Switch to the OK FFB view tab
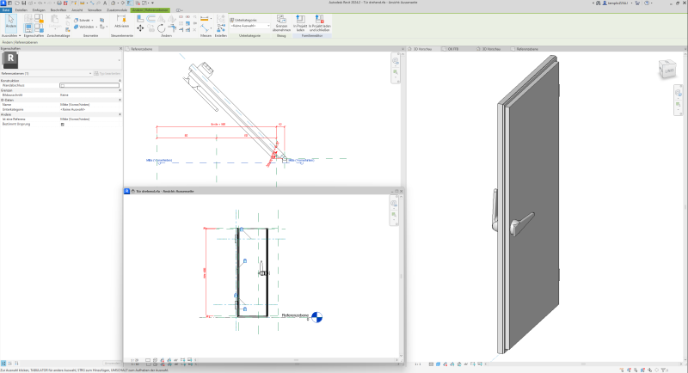The height and width of the screenshot is (373, 688). point(453,49)
